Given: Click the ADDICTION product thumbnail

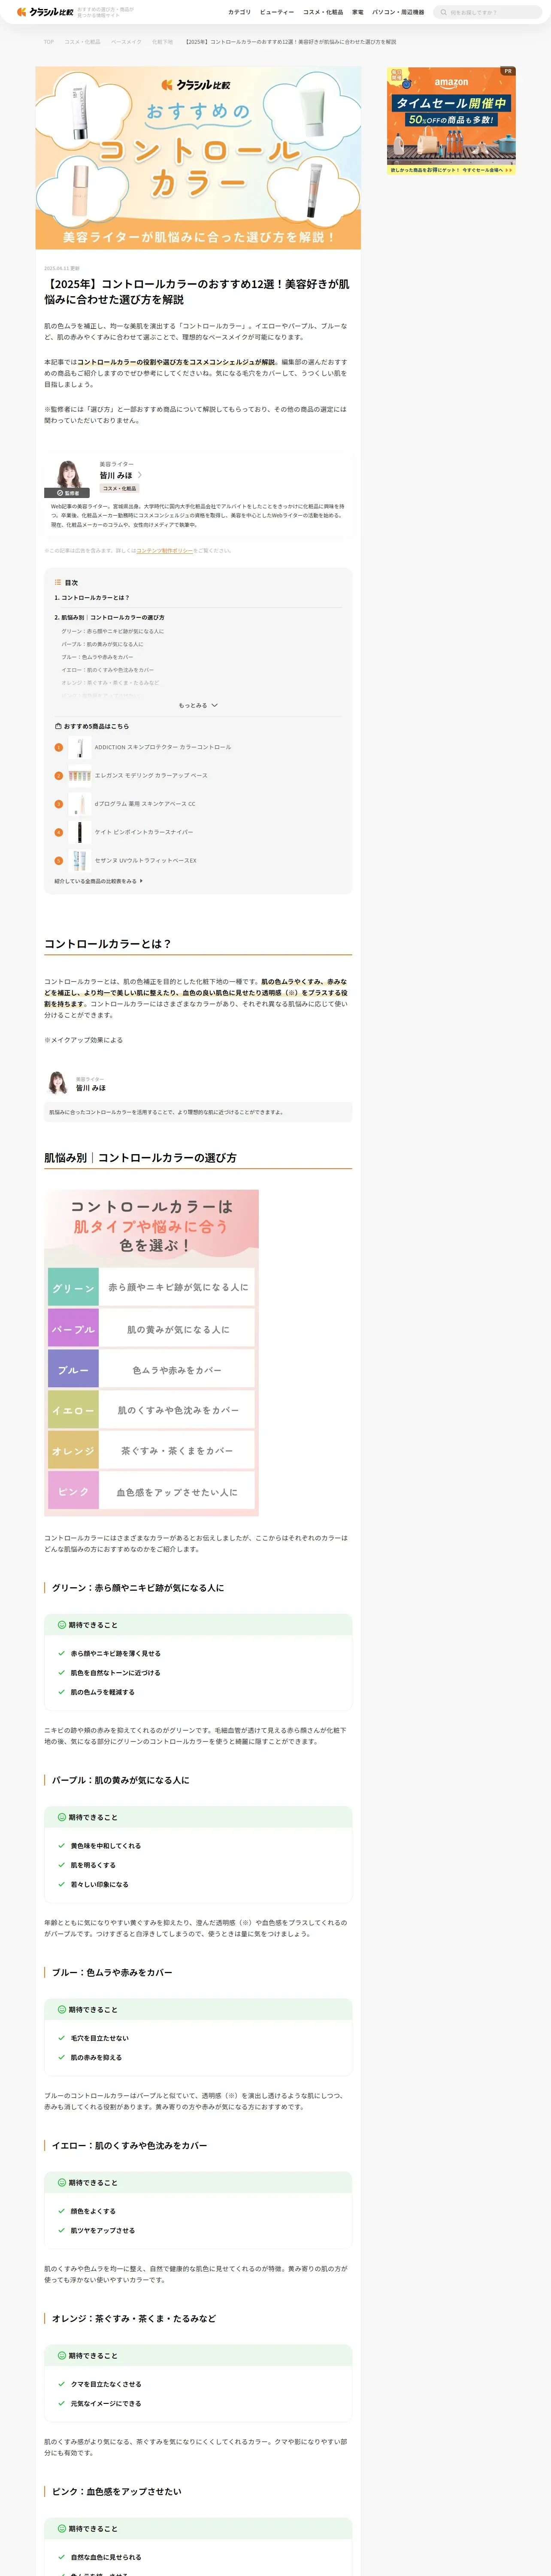Looking at the screenshot, I should point(80,747).
